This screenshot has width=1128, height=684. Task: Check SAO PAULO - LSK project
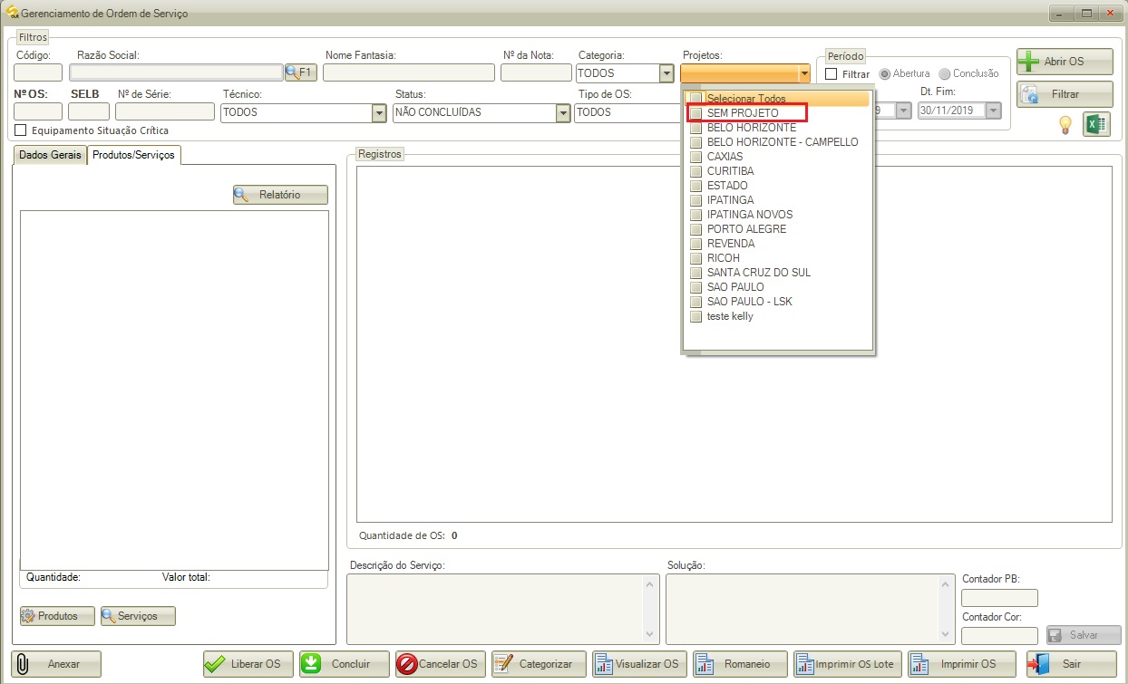click(695, 302)
